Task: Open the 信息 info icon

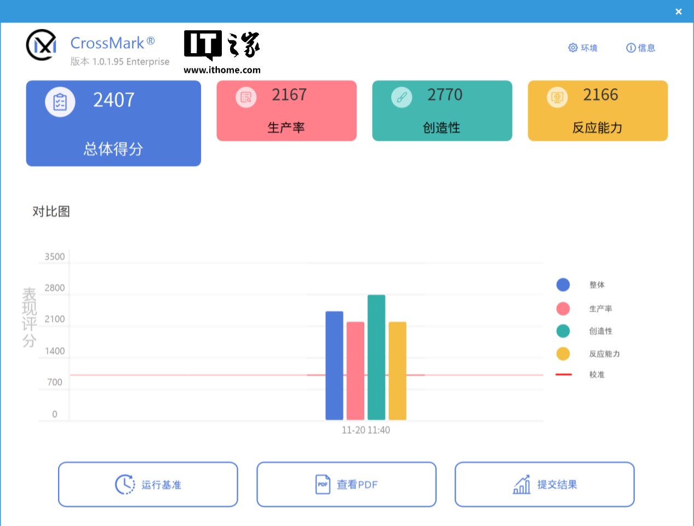Action: tap(631, 48)
